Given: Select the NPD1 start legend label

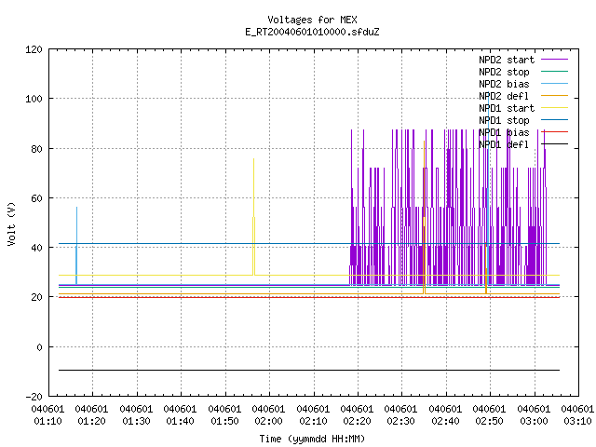Looking at the screenshot, I should (507, 108).
